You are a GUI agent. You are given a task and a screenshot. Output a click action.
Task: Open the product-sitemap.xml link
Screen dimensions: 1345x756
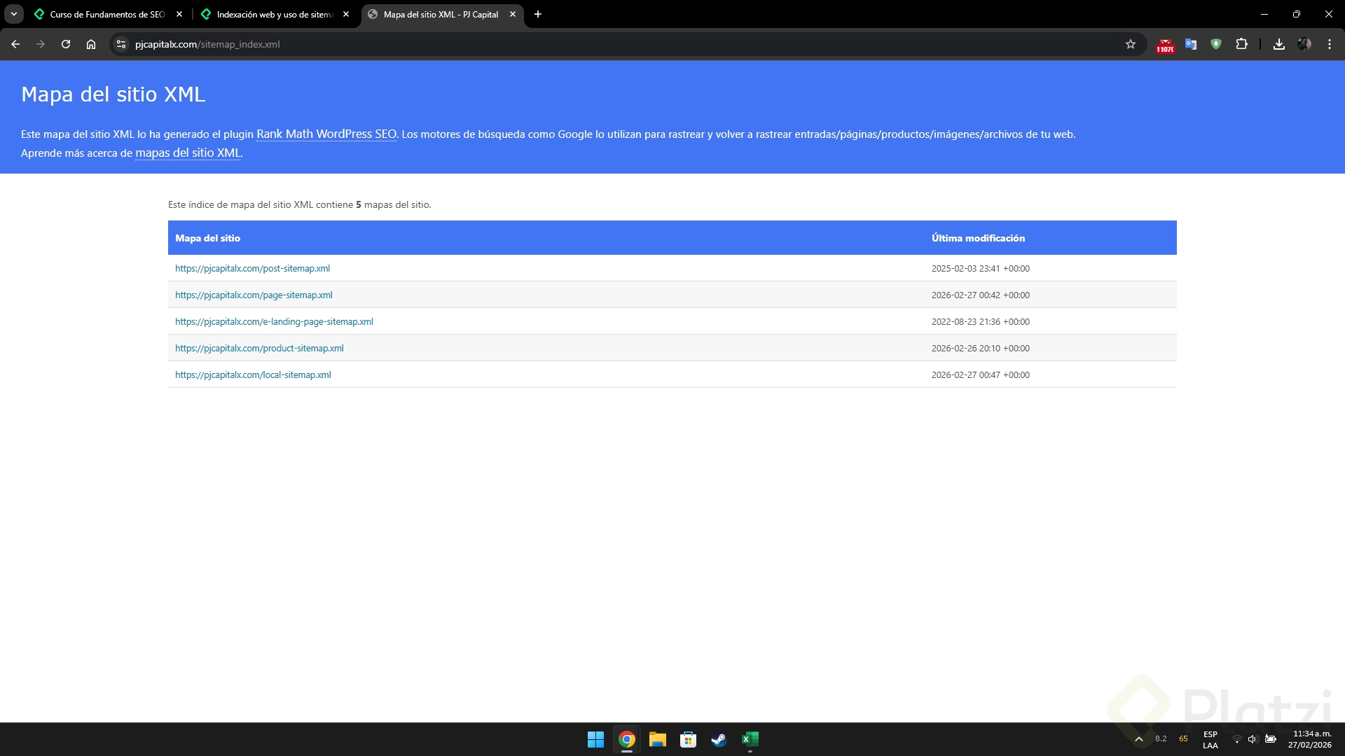coord(259,348)
